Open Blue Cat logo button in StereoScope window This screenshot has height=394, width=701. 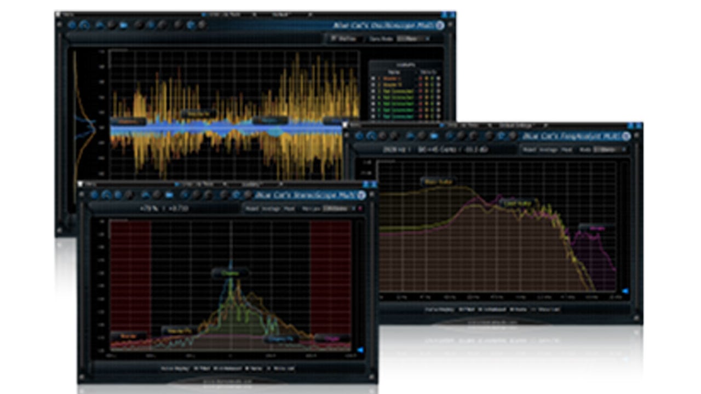[361, 195]
